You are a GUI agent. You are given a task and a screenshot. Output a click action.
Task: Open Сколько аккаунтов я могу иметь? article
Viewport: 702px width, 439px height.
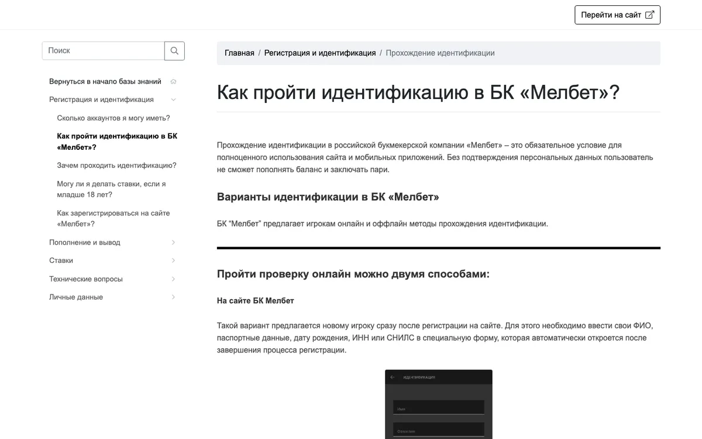pyautogui.click(x=113, y=118)
